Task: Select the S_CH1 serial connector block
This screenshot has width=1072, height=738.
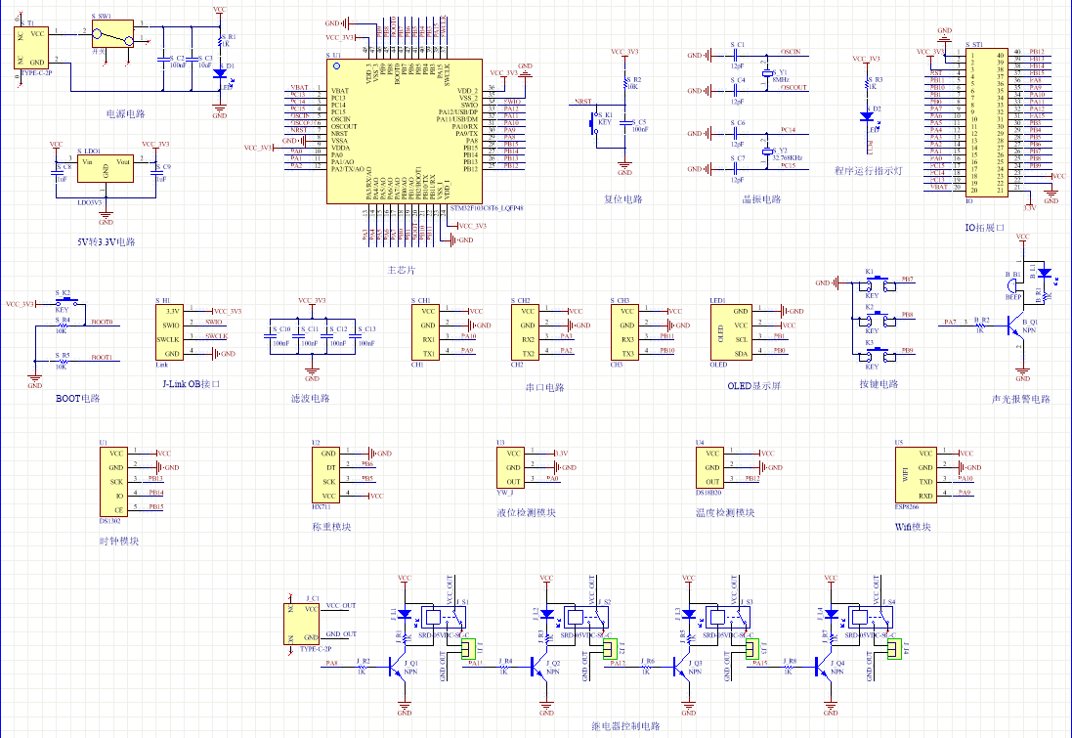Action: tap(425, 331)
